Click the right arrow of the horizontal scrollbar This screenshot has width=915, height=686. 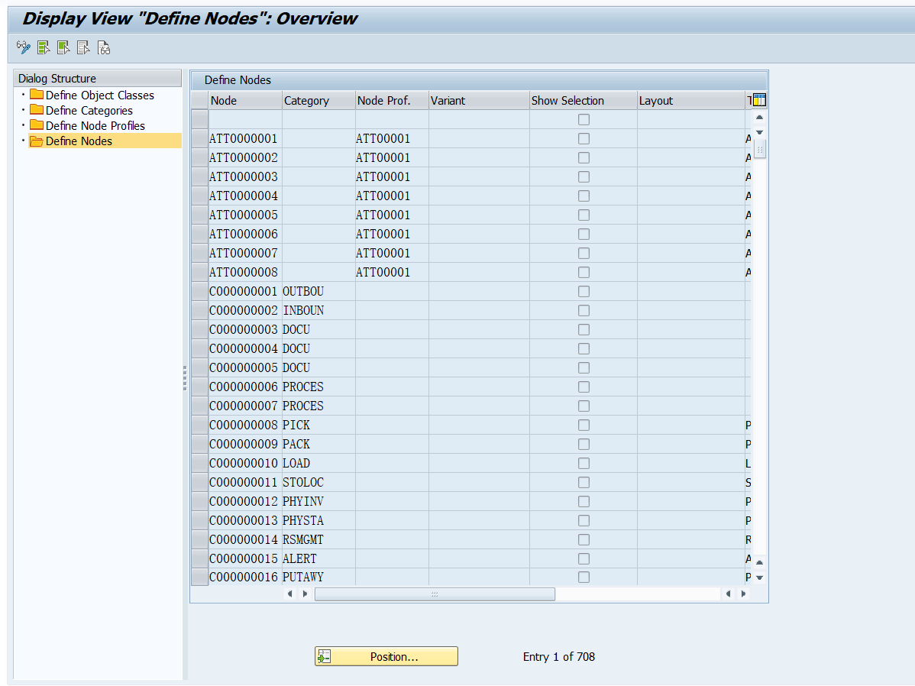point(305,593)
